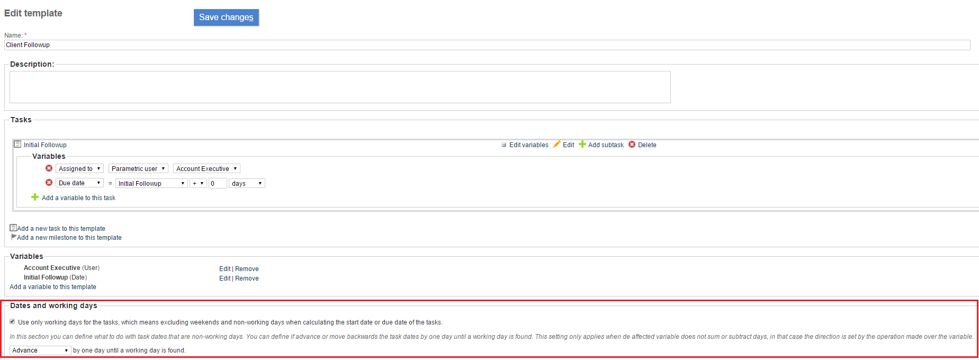Expand the Advance direction dropdown
This screenshot has height=360, width=979.
coord(40,350)
